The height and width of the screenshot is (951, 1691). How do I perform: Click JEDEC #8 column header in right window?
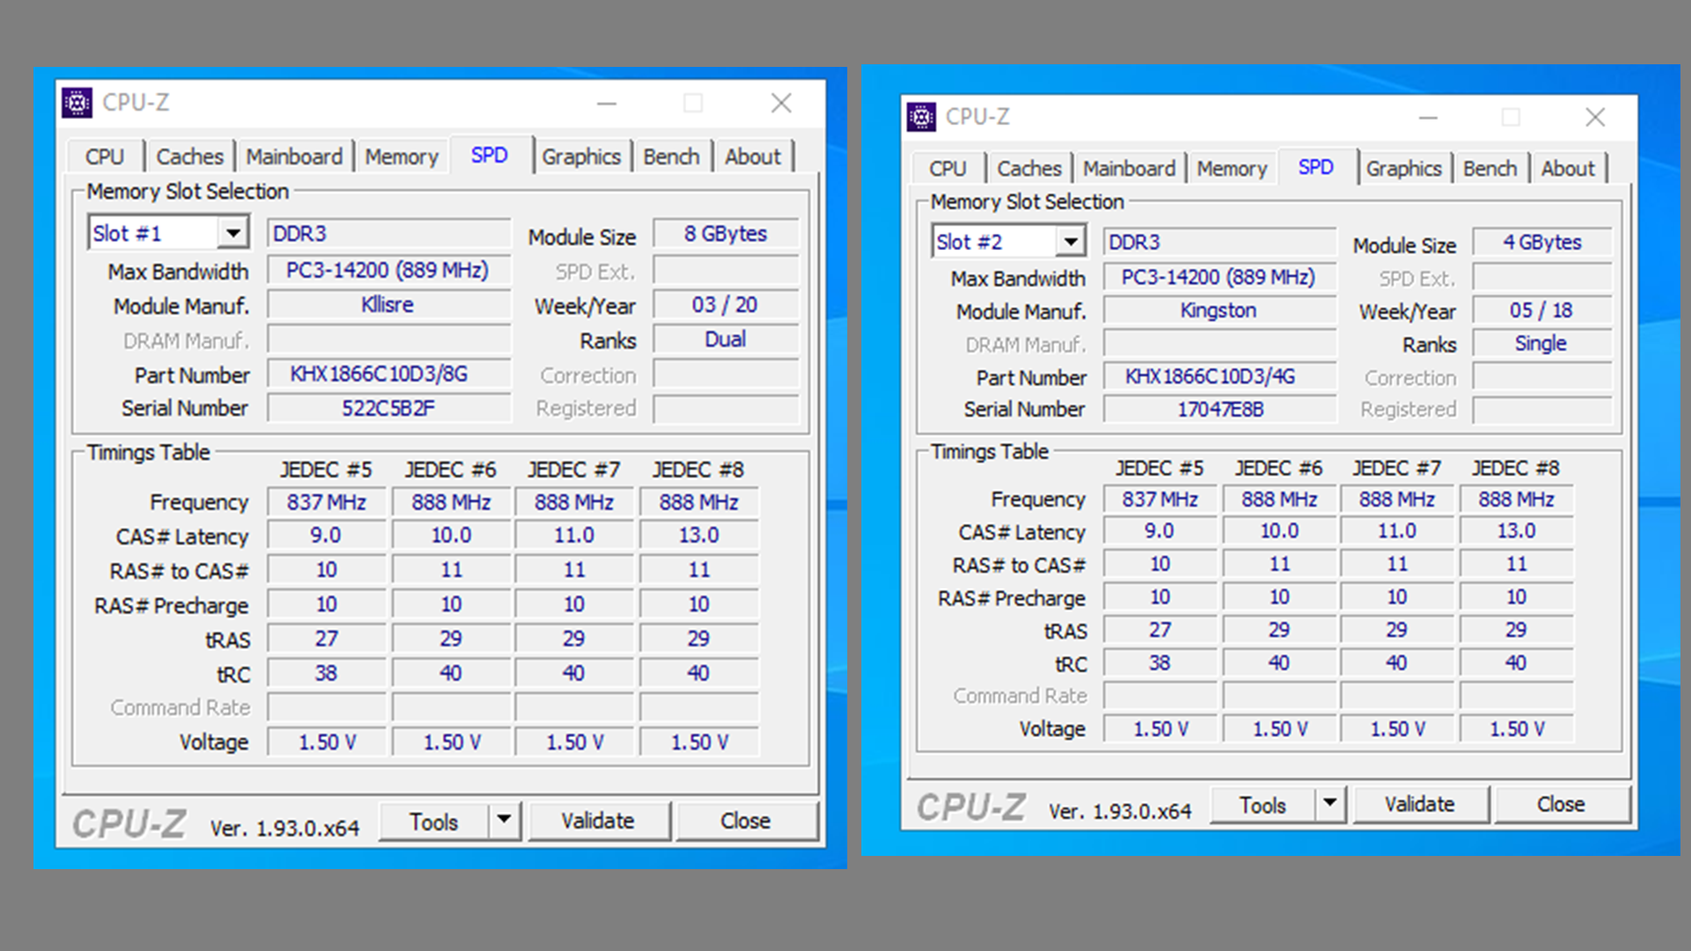(1516, 468)
